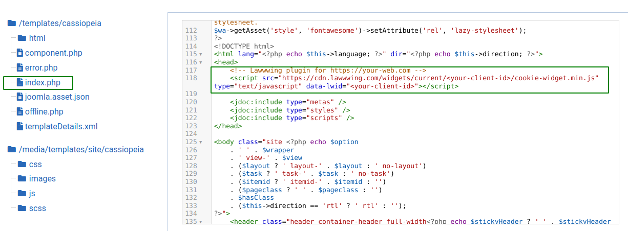Click the cookie-widget.min.js script src line
Screen dimensions: 628x231
tap(414, 78)
